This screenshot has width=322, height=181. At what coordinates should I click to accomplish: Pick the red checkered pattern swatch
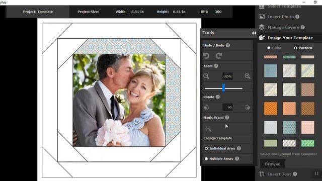[271, 57]
